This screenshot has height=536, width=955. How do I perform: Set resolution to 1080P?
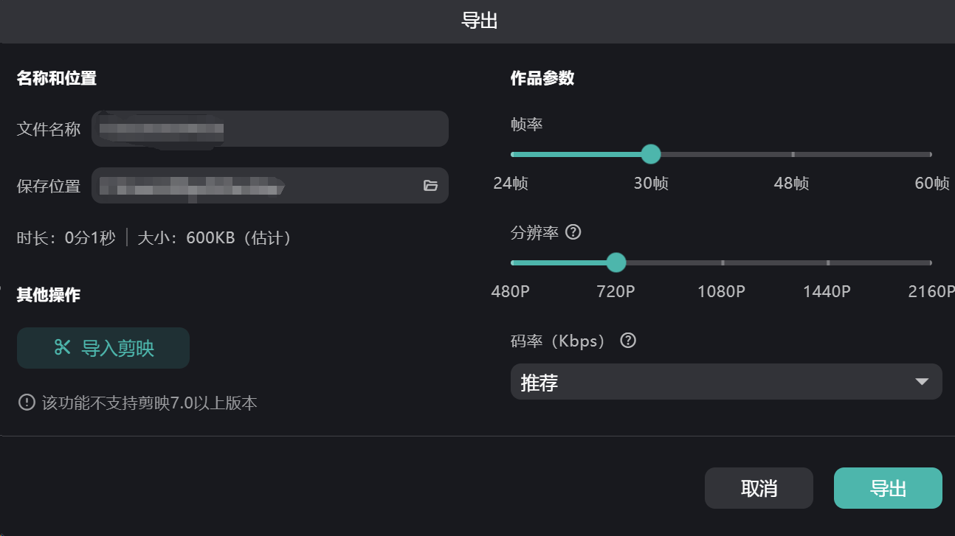point(723,262)
